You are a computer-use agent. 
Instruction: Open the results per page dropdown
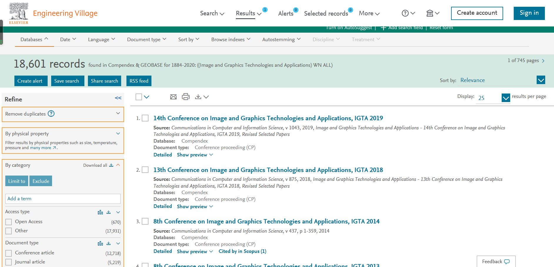(506, 98)
